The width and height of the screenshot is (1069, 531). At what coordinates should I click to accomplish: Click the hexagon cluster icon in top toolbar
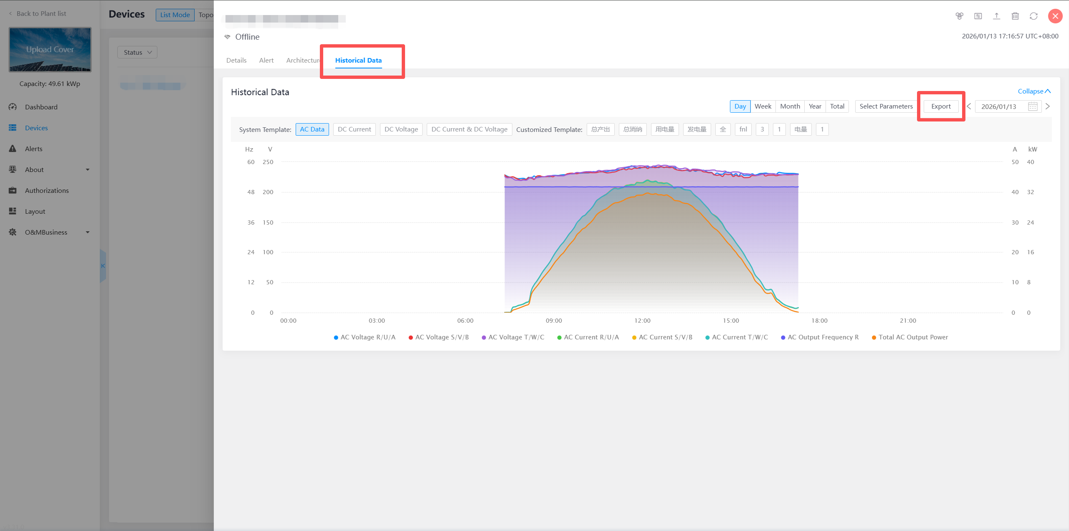tap(959, 16)
